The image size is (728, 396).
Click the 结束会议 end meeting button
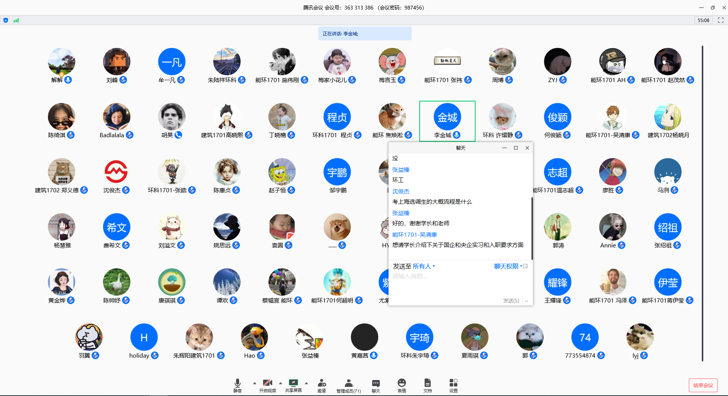tap(703, 385)
